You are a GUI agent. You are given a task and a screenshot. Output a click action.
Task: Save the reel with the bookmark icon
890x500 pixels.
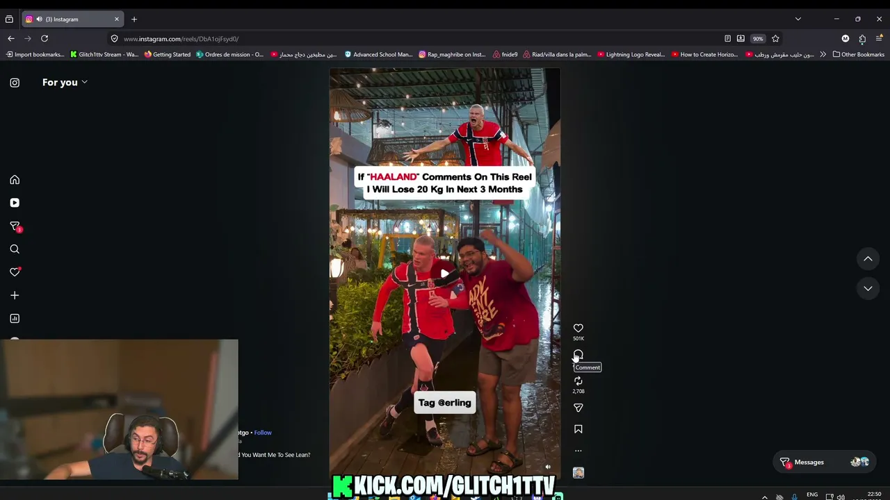tap(578, 429)
